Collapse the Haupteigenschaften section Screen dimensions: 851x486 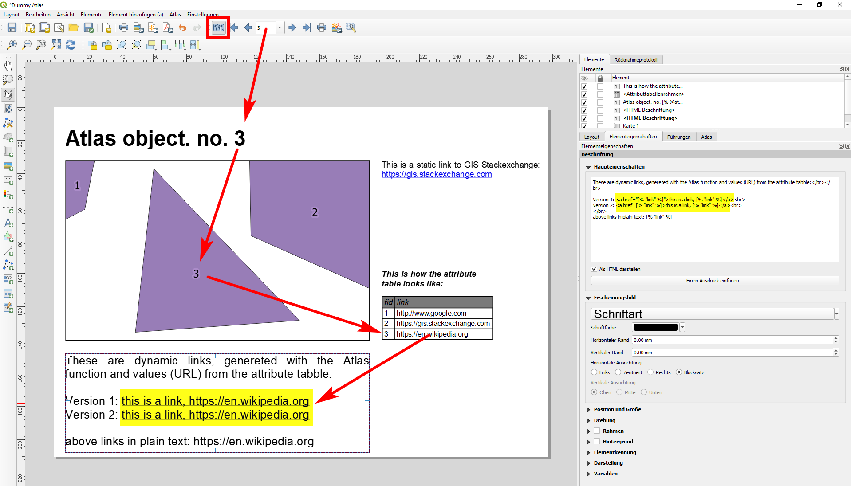coord(588,167)
